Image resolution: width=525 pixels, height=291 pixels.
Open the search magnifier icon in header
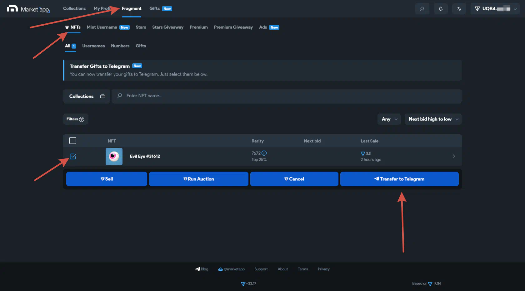pos(422,9)
